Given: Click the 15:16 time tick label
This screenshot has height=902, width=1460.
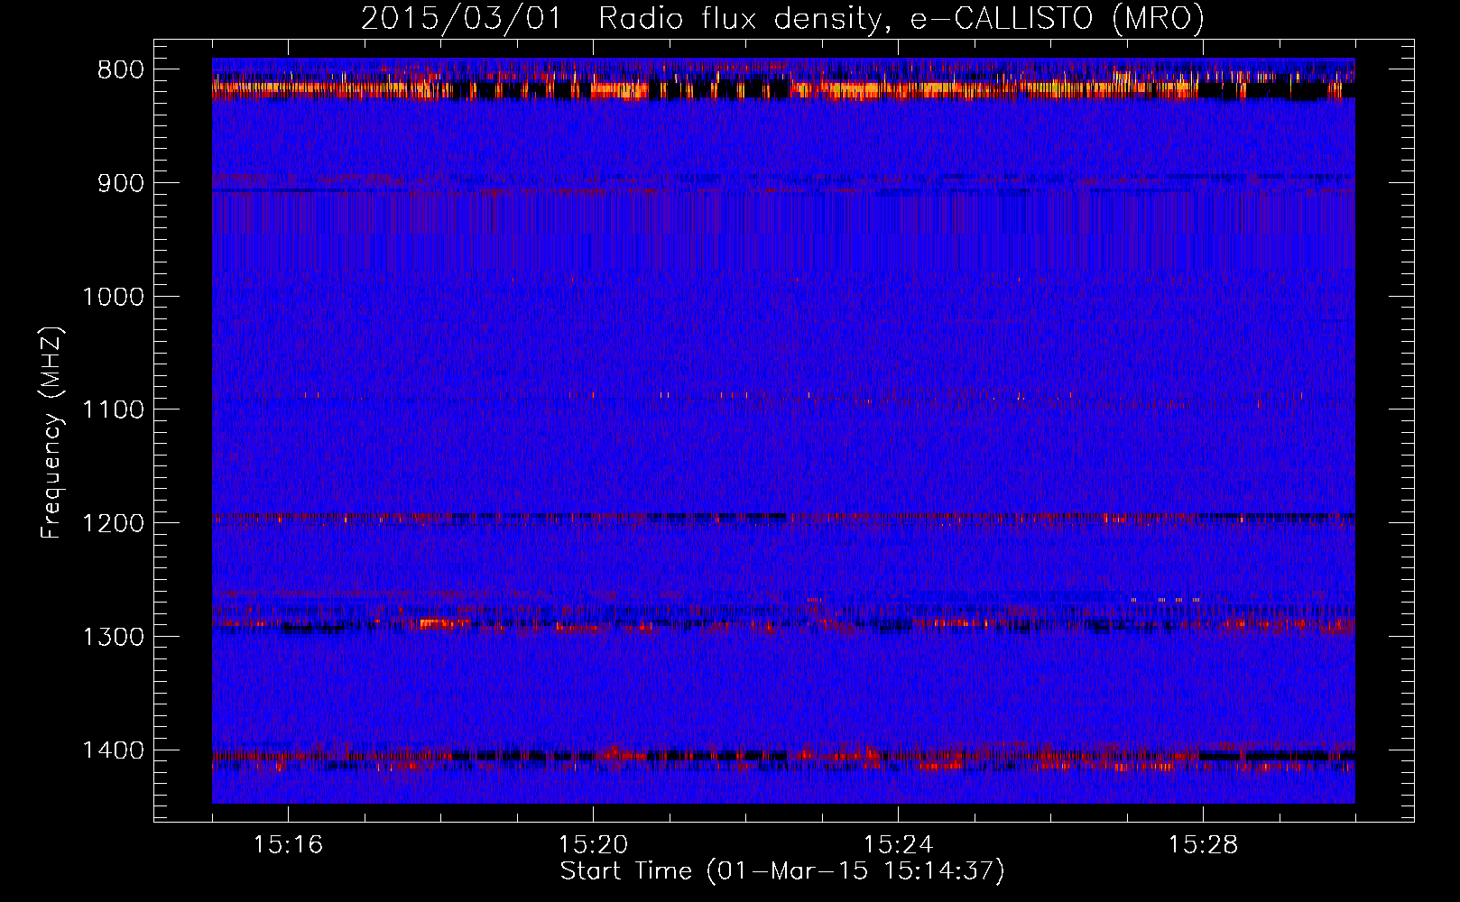Looking at the screenshot, I should click(288, 845).
